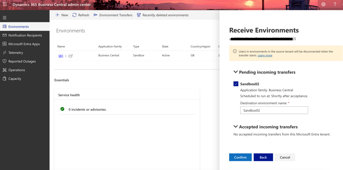
Task: Focus the Destination environment name field
Action: pyautogui.click(x=274, y=110)
